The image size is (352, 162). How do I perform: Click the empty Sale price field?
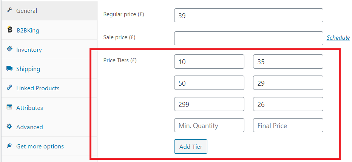tap(249, 39)
